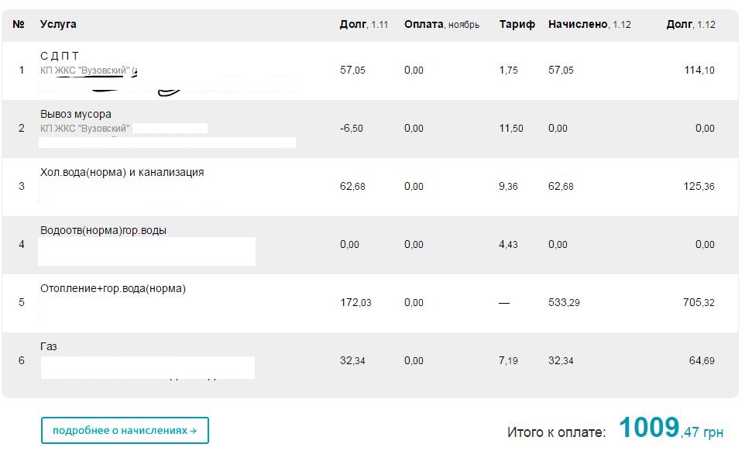Viewport: 752px width, 461px height.
Task: Select the Отопление+гор.вода(норма) service
Action: click(113, 288)
